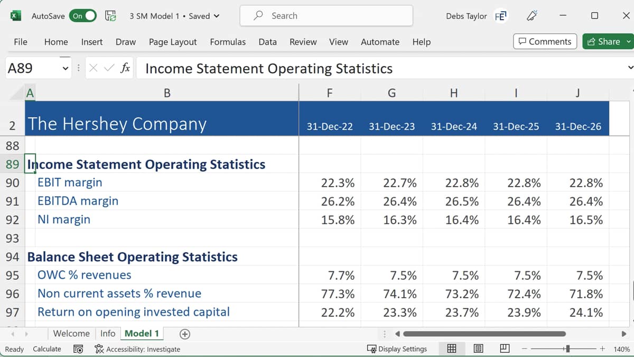Switch to the Insert tab
Screen dimensions: 634x357
point(92,42)
